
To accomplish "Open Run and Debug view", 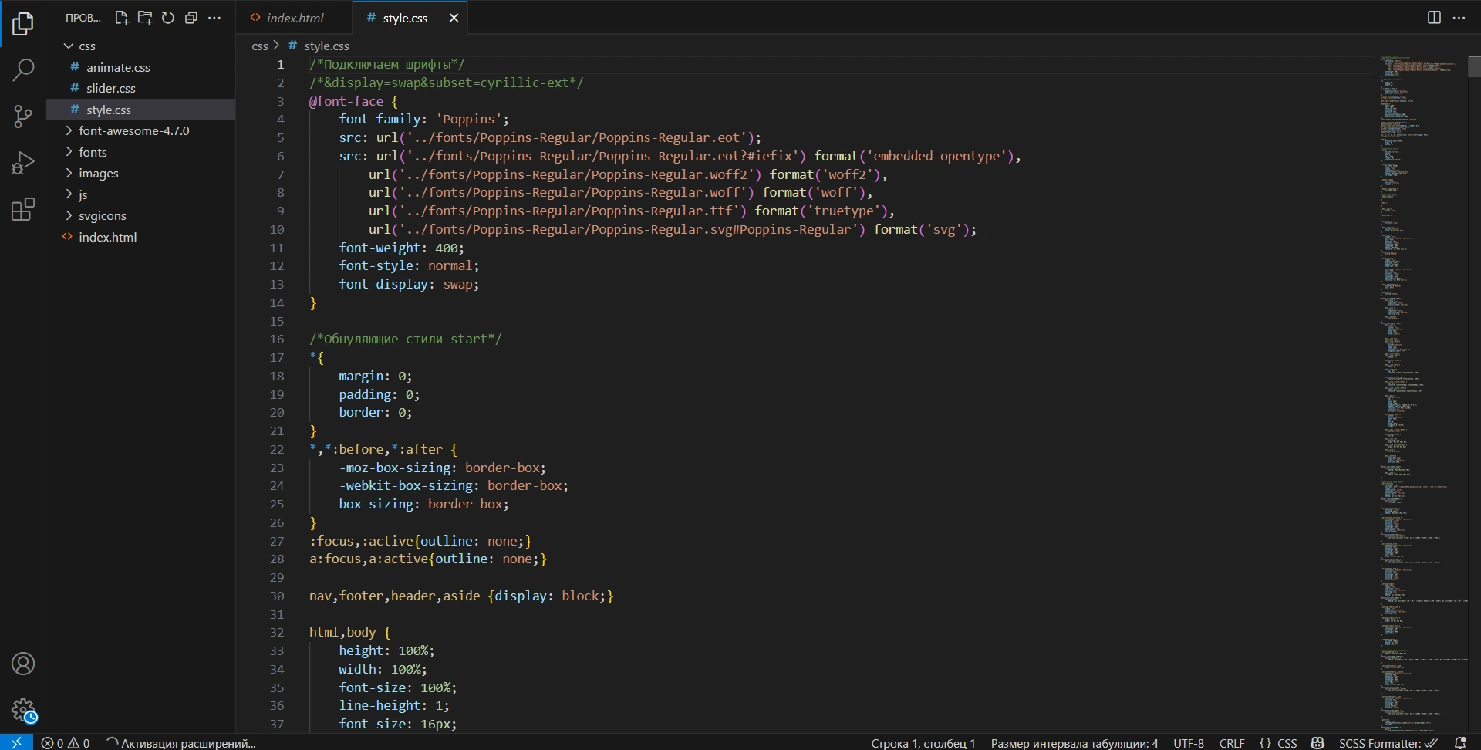I will tap(23, 163).
